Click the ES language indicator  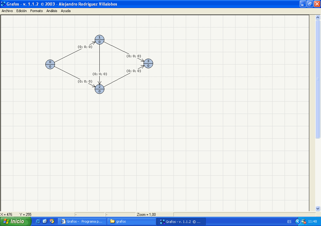click(x=289, y=222)
